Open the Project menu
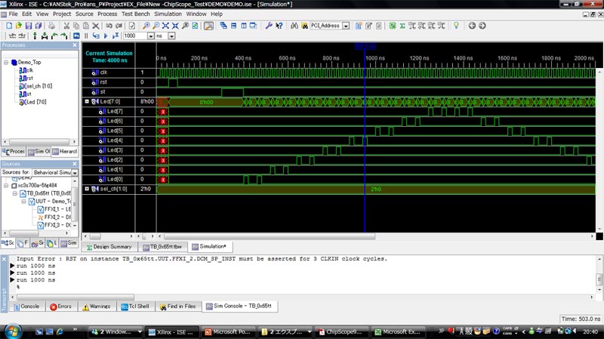 pyautogui.click(x=62, y=14)
